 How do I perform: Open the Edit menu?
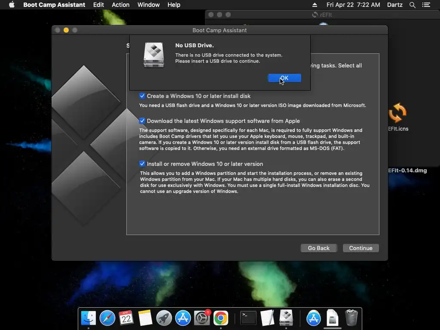(98, 5)
